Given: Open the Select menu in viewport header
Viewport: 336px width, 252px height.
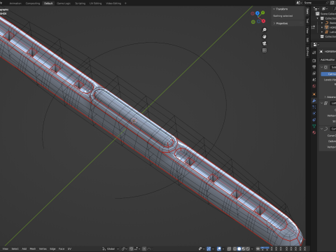Looking at the screenshot, I should click(15, 248).
